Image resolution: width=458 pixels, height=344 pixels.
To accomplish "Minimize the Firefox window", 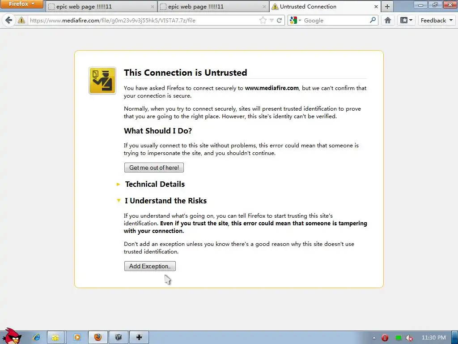I will (x=420, y=4).
